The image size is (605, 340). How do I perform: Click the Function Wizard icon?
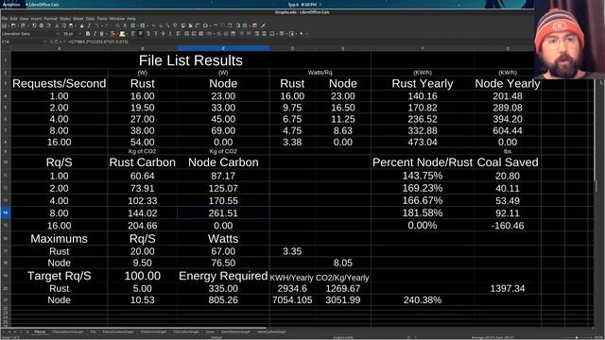click(50, 42)
